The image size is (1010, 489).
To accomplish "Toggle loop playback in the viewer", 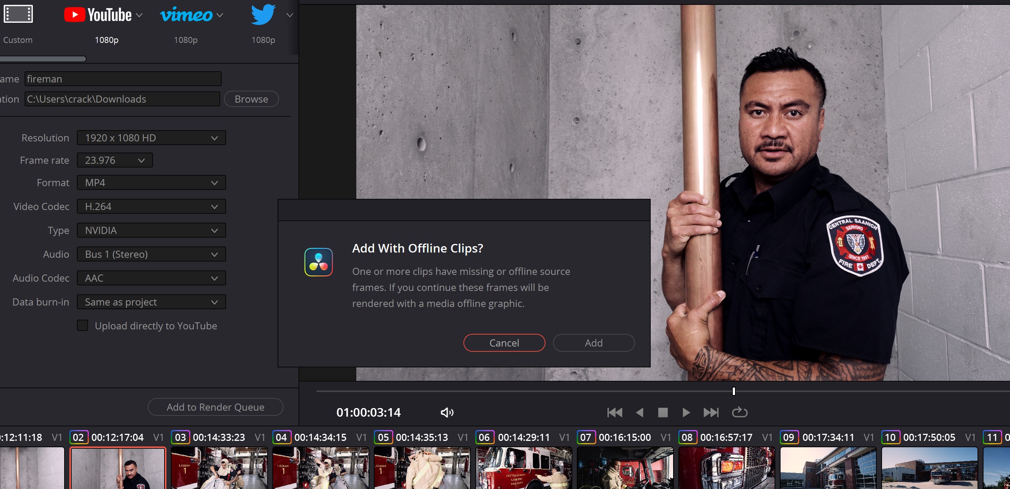I will tap(739, 412).
